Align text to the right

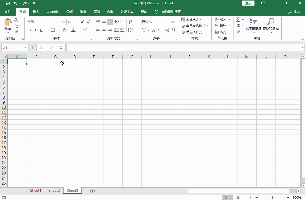[110, 30]
